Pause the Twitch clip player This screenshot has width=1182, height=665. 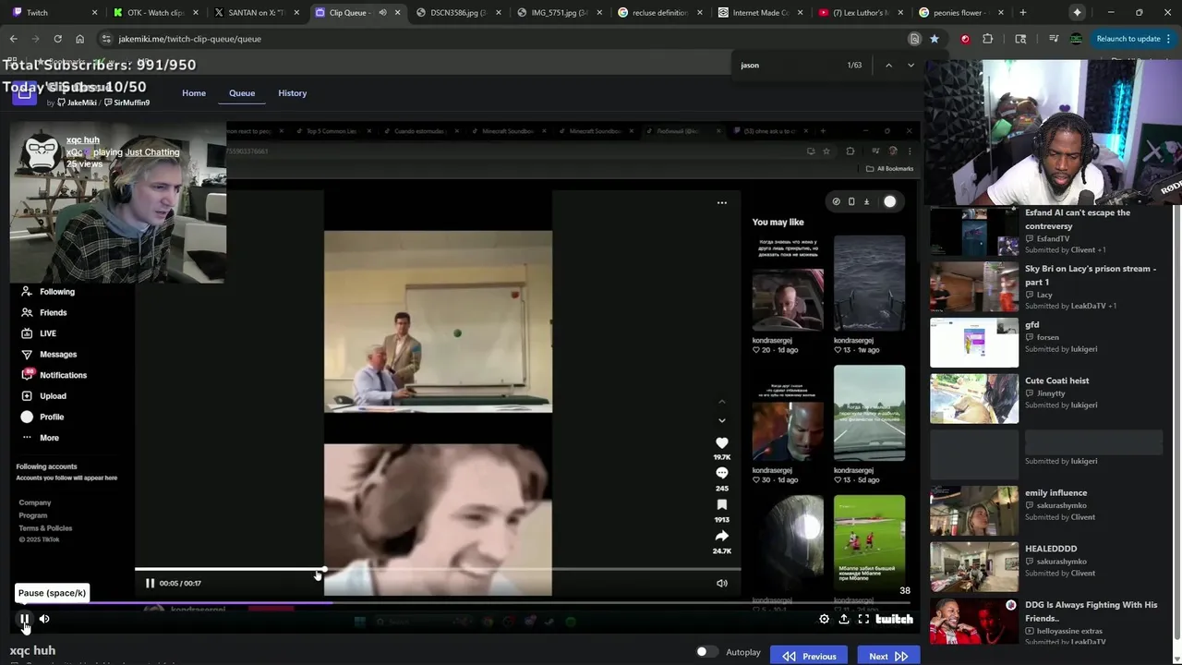25,619
